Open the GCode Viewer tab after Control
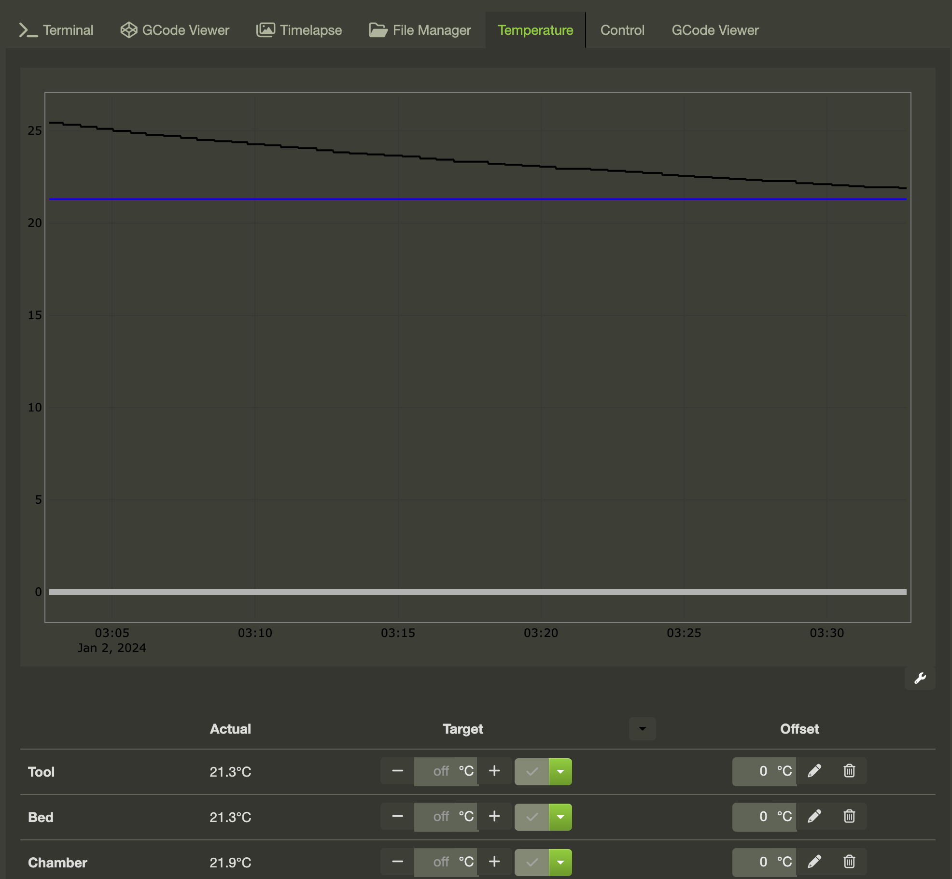 click(x=715, y=30)
